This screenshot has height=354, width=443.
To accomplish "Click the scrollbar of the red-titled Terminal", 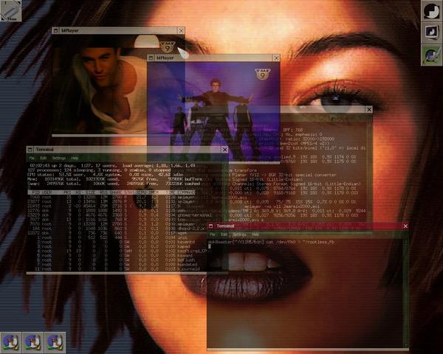I will point(406,292).
